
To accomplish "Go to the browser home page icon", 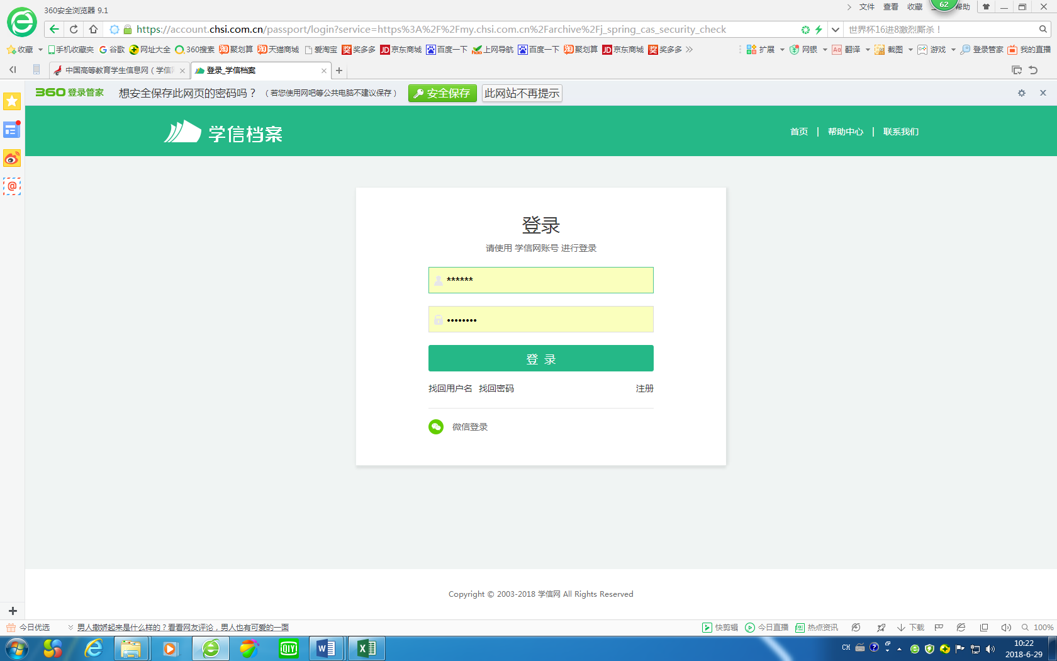I will 93,29.
